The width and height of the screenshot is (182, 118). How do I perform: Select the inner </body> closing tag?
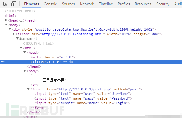point(34,112)
